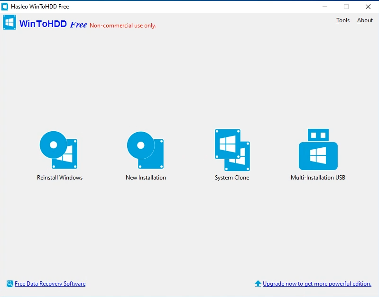Open the About menu
Viewport: 379px width, 297px height.
(365, 20)
